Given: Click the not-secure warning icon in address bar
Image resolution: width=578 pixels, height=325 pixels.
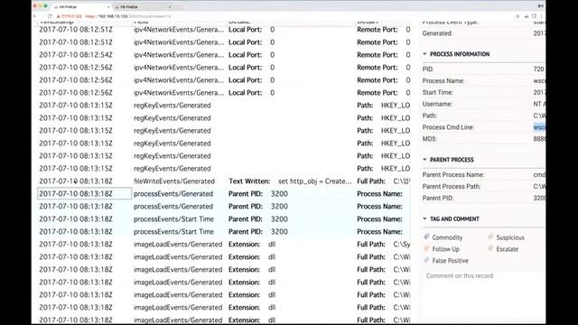Looking at the screenshot, I should pos(58,16).
